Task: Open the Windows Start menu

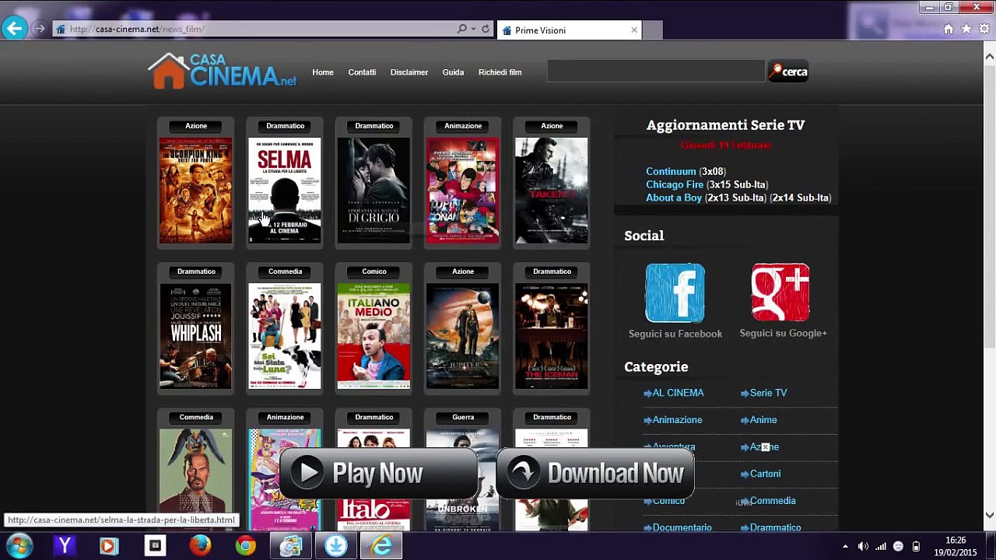Action: coord(19,545)
